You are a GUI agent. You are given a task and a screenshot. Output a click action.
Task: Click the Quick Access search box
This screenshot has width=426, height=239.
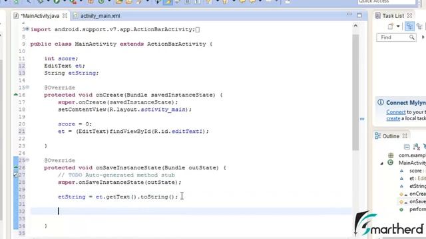coord(387,1)
